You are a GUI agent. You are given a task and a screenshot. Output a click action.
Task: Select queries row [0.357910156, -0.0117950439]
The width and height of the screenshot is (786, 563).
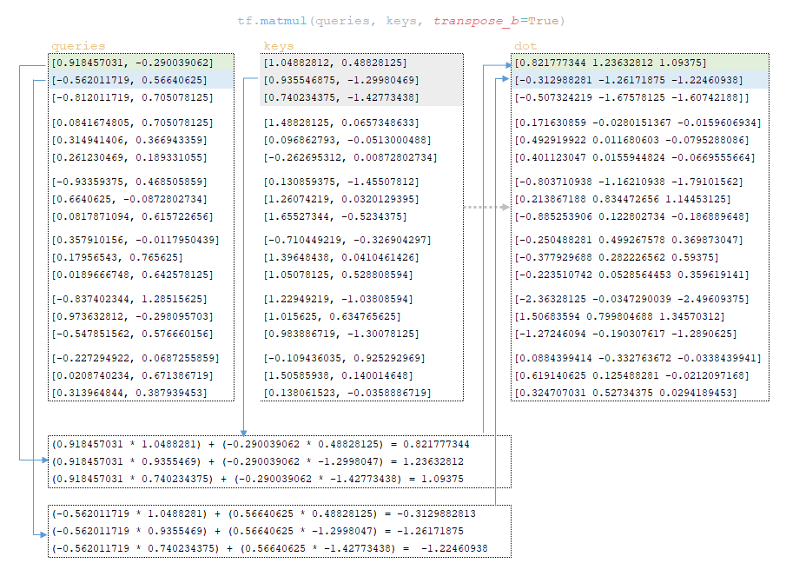point(135,240)
